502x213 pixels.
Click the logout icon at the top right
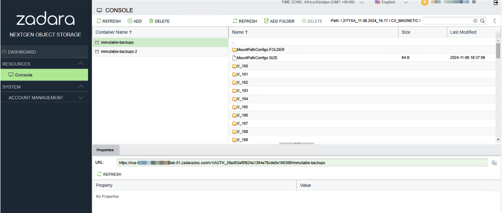pyautogui.click(x=496, y=3)
